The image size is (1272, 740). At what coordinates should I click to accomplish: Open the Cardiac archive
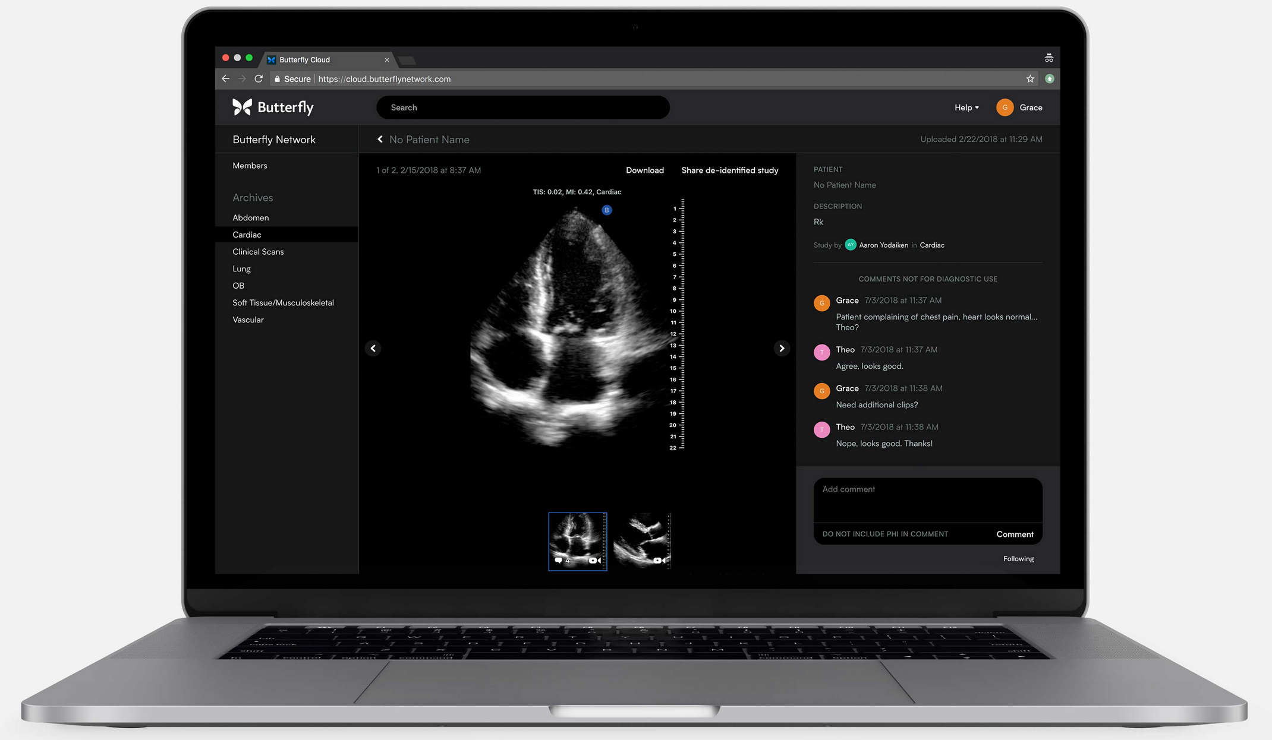tap(247, 235)
